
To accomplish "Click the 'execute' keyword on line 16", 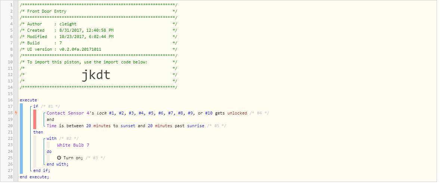I will click(x=28, y=100).
